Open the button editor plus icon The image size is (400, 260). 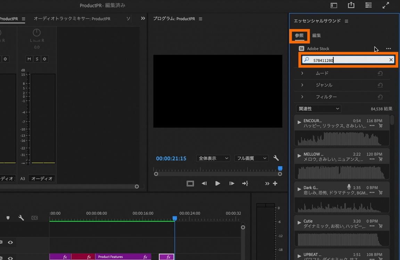click(275, 184)
